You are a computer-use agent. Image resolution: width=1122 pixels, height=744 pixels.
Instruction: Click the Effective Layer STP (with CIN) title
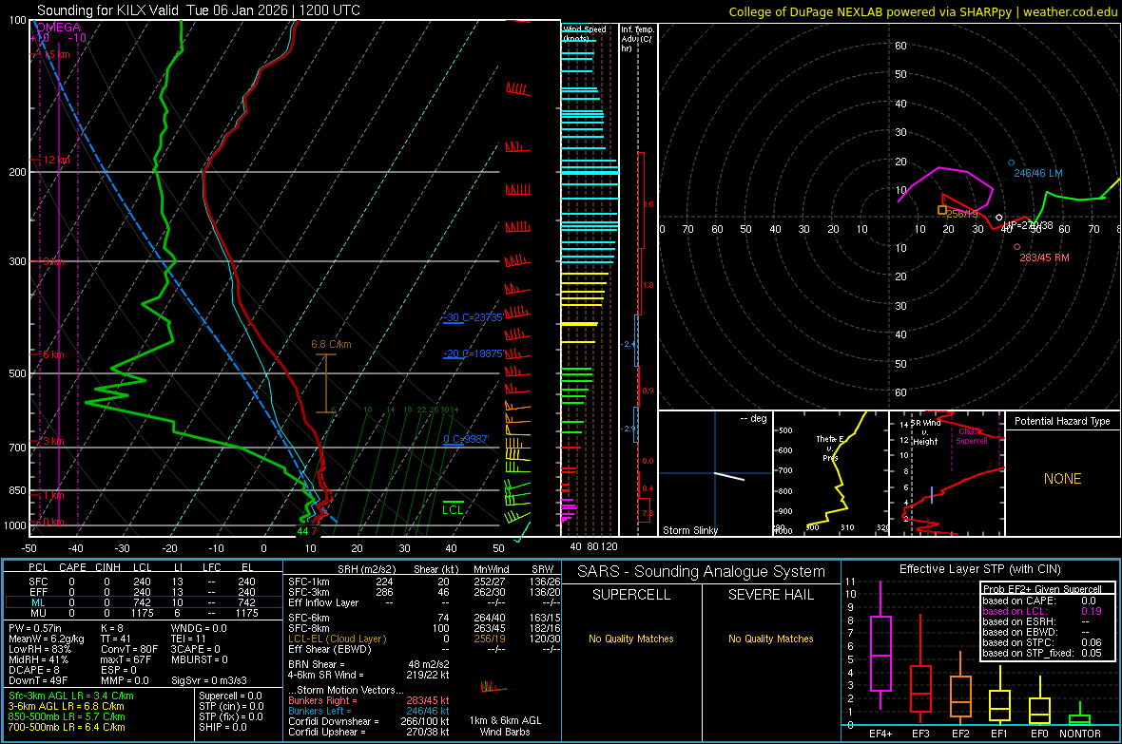coord(979,569)
